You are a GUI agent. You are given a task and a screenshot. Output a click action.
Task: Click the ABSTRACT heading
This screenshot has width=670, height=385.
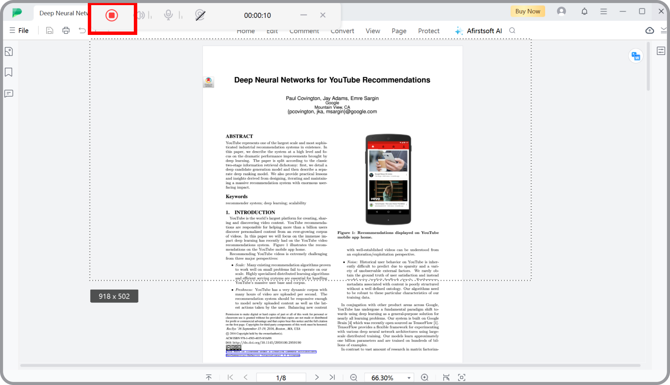[239, 136]
